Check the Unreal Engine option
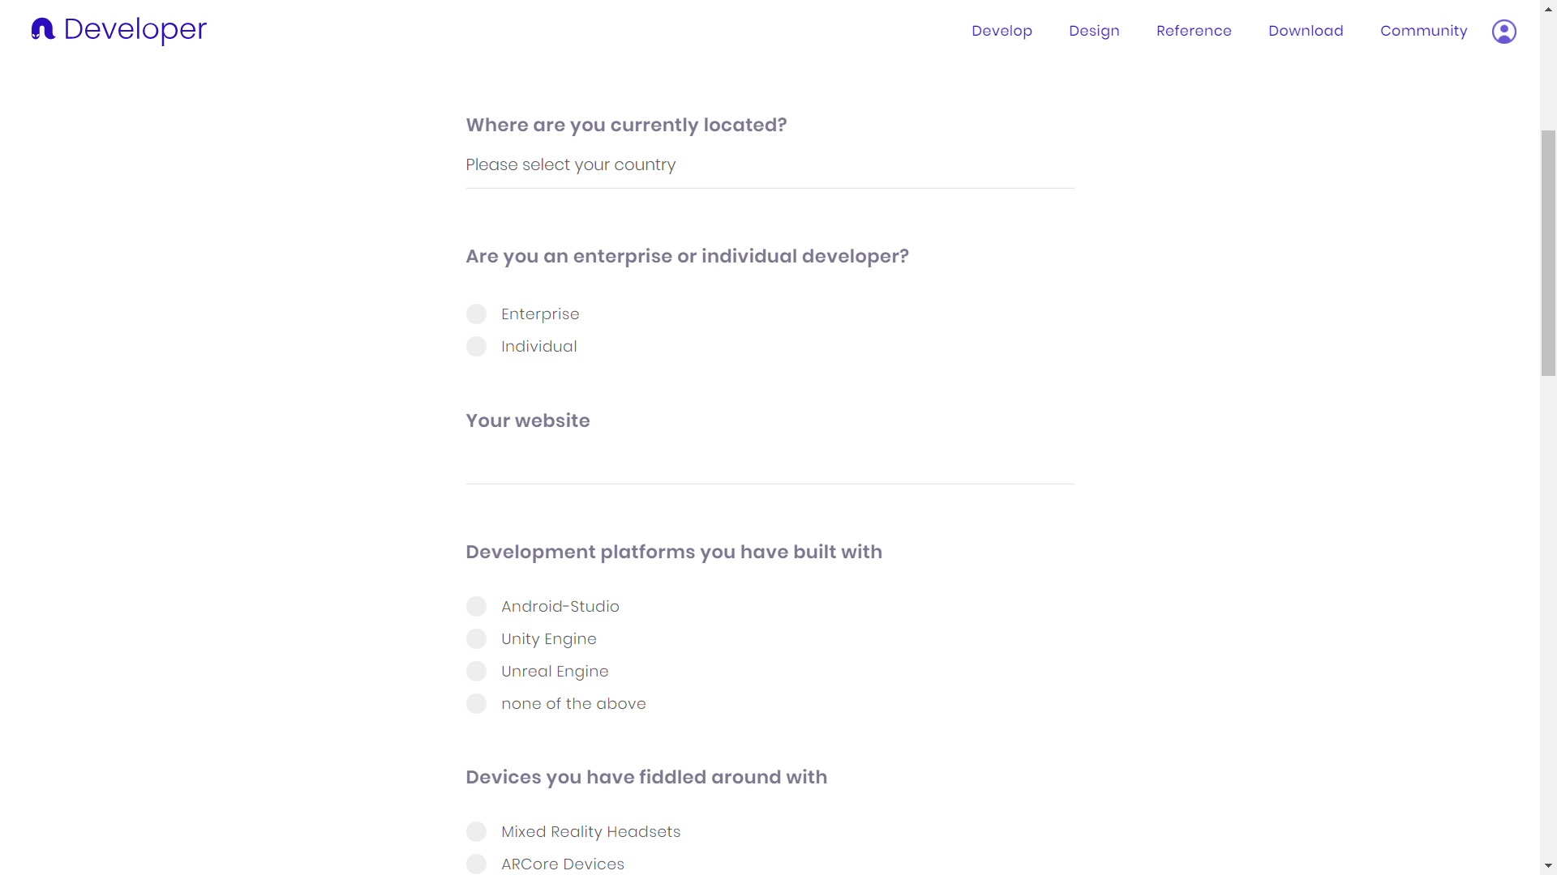The image size is (1557, 875). (x=477, y=672)
